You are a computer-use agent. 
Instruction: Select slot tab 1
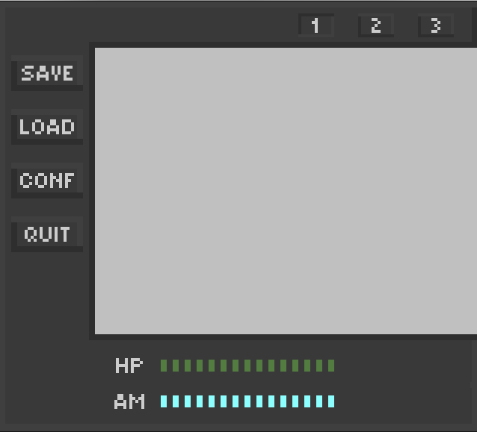pyautogui.click(x=316, y=25)
